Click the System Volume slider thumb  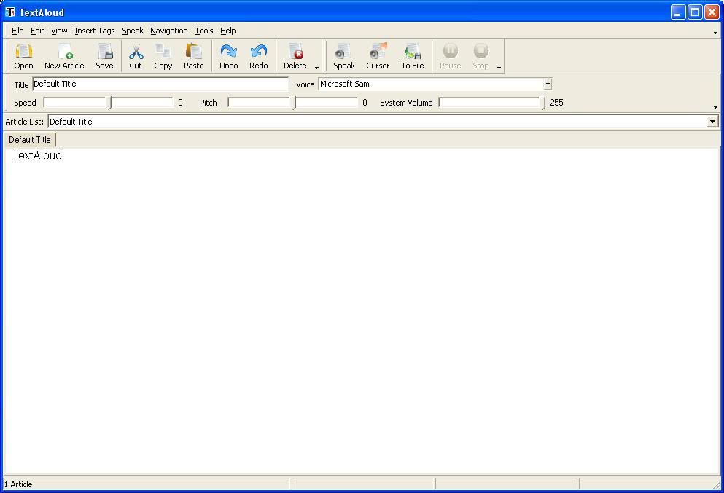(542, 103)
